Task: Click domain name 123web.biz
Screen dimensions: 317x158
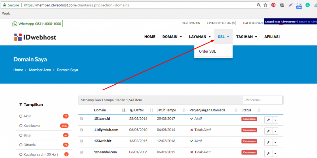Action: click(x=103, y=141)
